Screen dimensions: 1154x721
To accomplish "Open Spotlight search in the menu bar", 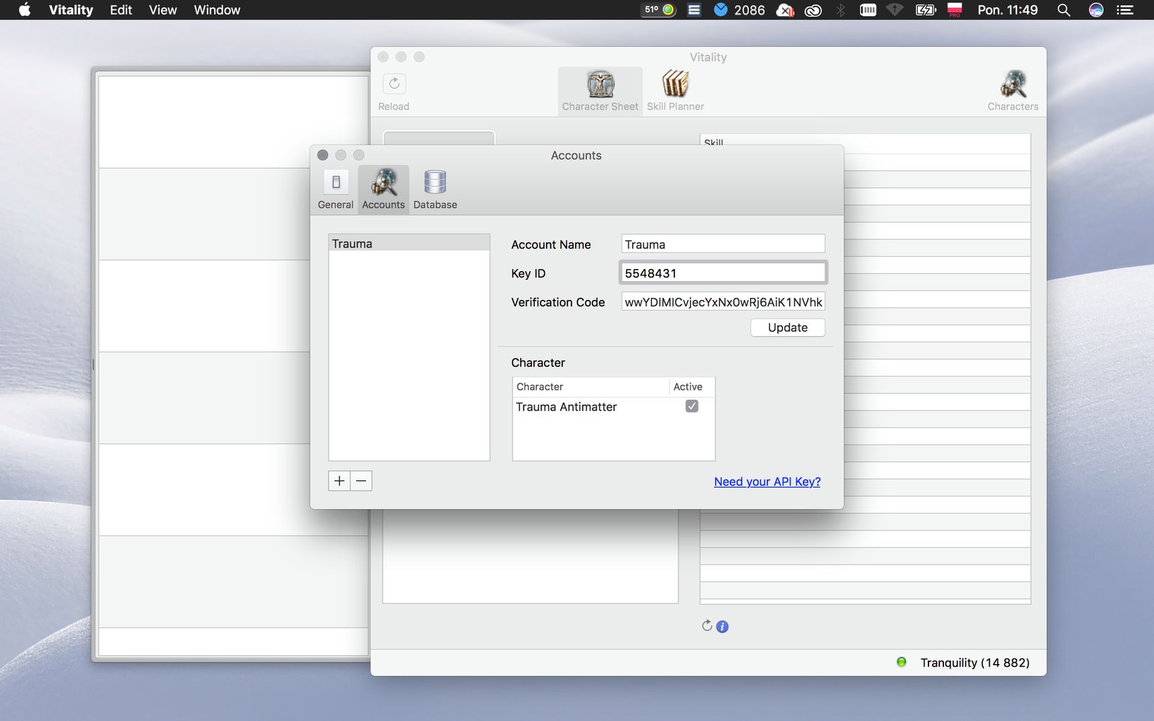I will point(1063,10).
